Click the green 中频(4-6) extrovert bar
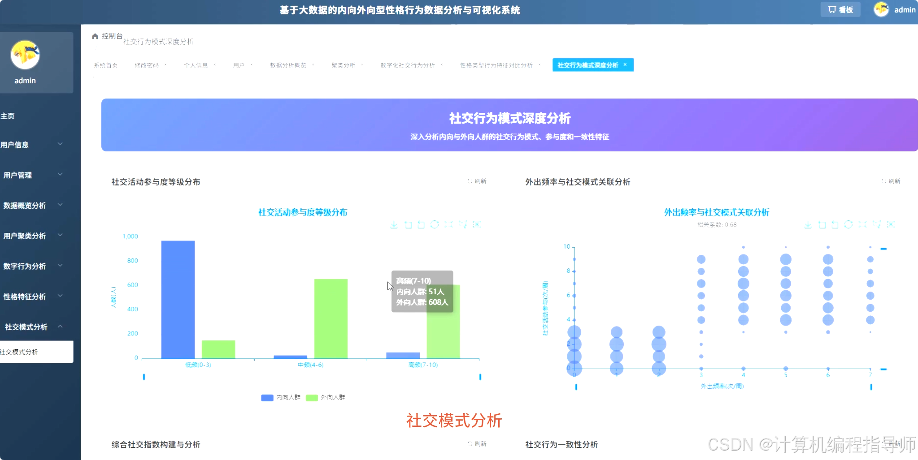Viewport: 918px width, 460px height. [331, 318]
